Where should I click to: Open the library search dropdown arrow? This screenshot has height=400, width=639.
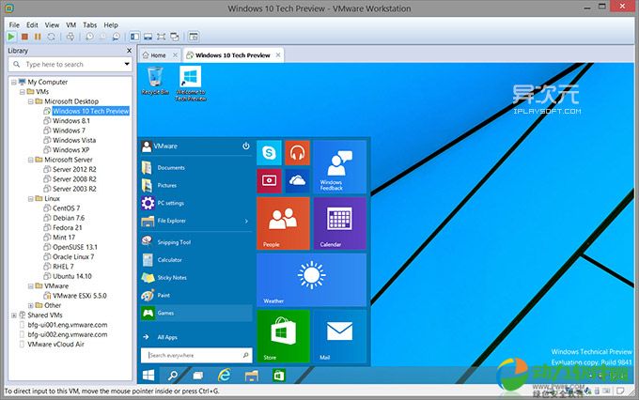pos(126,65)
